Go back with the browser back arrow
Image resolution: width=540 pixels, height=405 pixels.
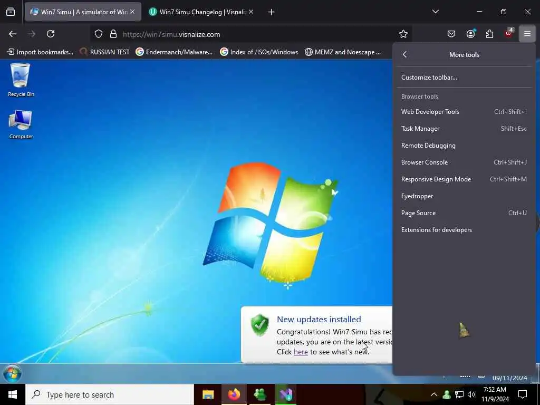[13, 34]
